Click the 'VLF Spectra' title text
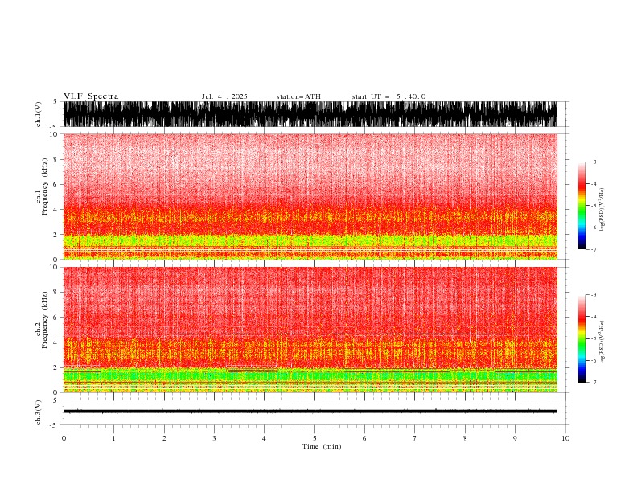 [91, 96]
